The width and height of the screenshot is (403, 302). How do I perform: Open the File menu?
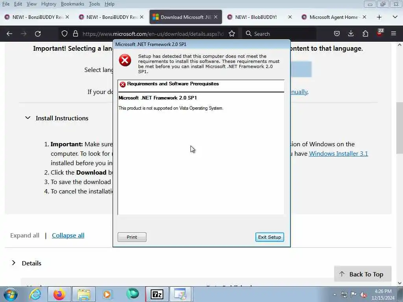point(6,4)
